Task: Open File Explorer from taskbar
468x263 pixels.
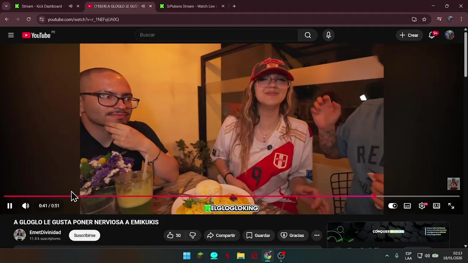Action: point(241,256)
